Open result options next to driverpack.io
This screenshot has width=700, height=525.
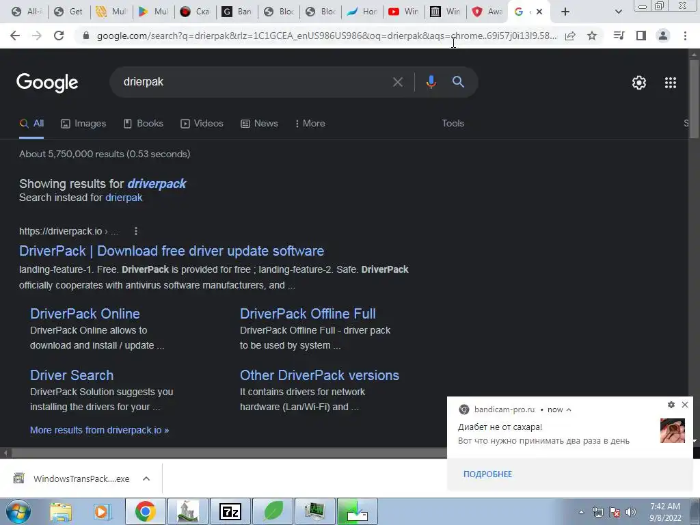tap(136, 231)
